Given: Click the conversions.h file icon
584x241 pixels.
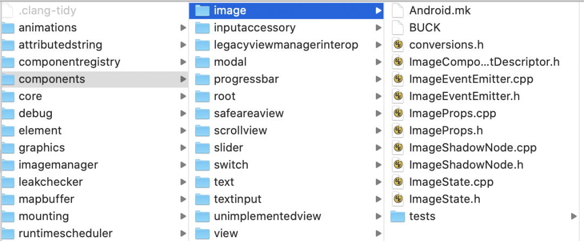Looking at the screenshot, I should [x=398, y=45].
